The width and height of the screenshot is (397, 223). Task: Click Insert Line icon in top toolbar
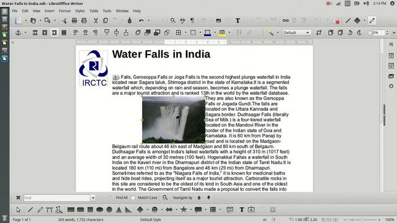pyautogui.click(x=348, y=20)
